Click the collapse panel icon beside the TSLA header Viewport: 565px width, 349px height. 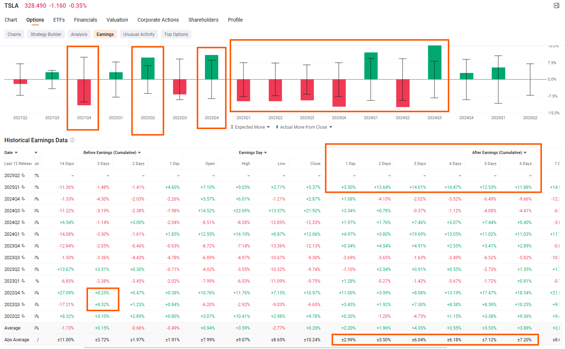pyautogui.click(x=556, y=5)
